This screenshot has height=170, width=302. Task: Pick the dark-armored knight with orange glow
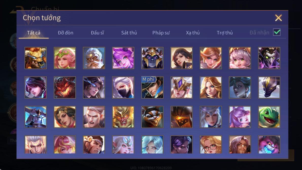(x=182, y=117)
